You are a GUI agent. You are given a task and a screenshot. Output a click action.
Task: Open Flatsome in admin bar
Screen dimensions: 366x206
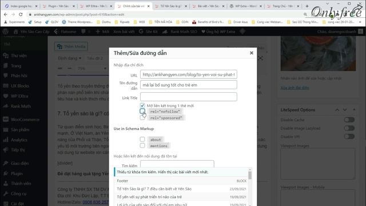[x=65, y=31]
